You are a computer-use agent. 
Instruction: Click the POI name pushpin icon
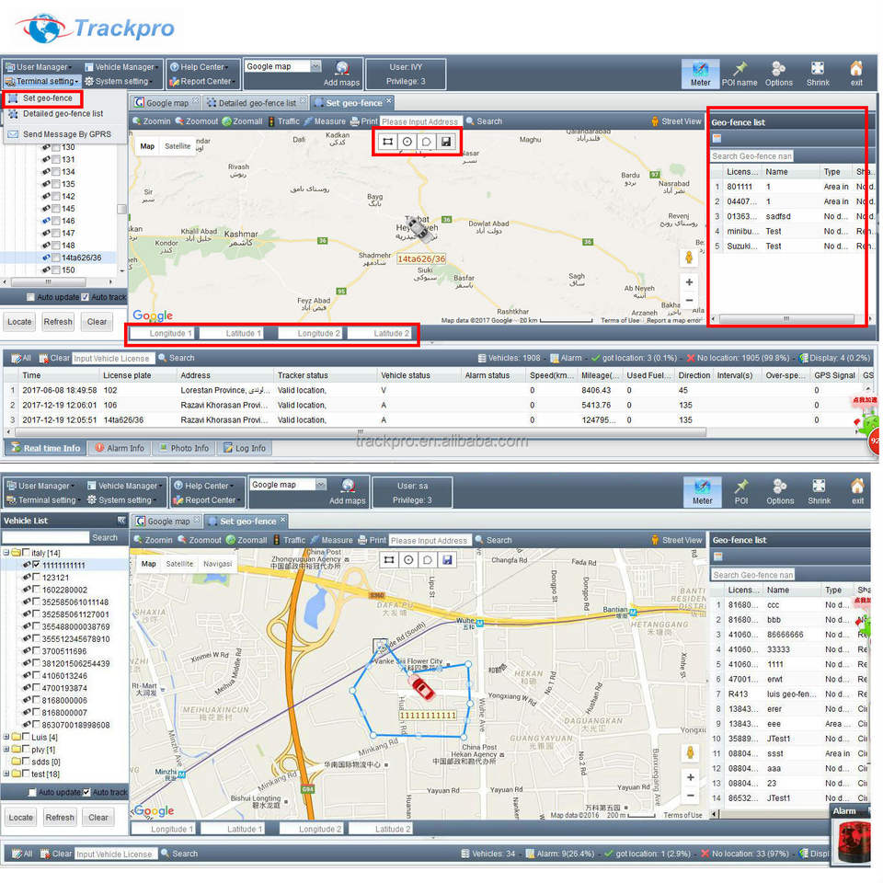(x=740, y=68)
